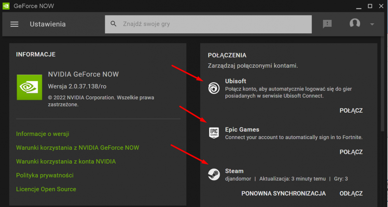Open 'Informacje o wersji' link
388x207 pixels.
(x=43, y=134)
